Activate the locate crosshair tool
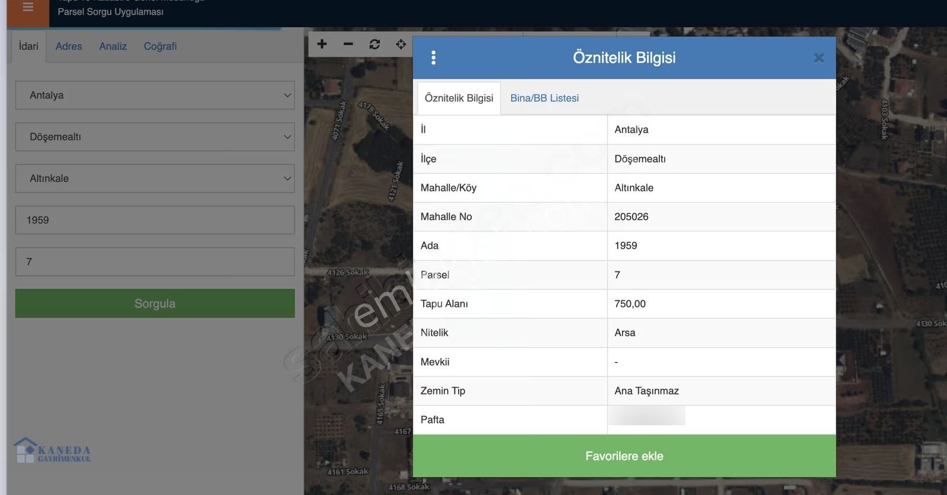 [401, 44]
